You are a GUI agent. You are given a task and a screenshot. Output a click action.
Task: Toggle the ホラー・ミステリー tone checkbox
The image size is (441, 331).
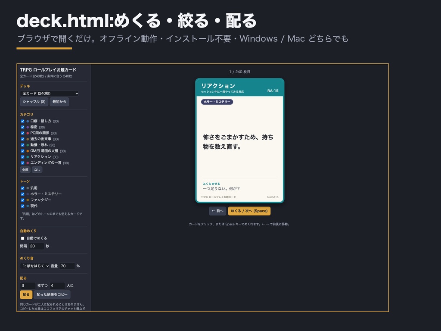tap(22, 194)
